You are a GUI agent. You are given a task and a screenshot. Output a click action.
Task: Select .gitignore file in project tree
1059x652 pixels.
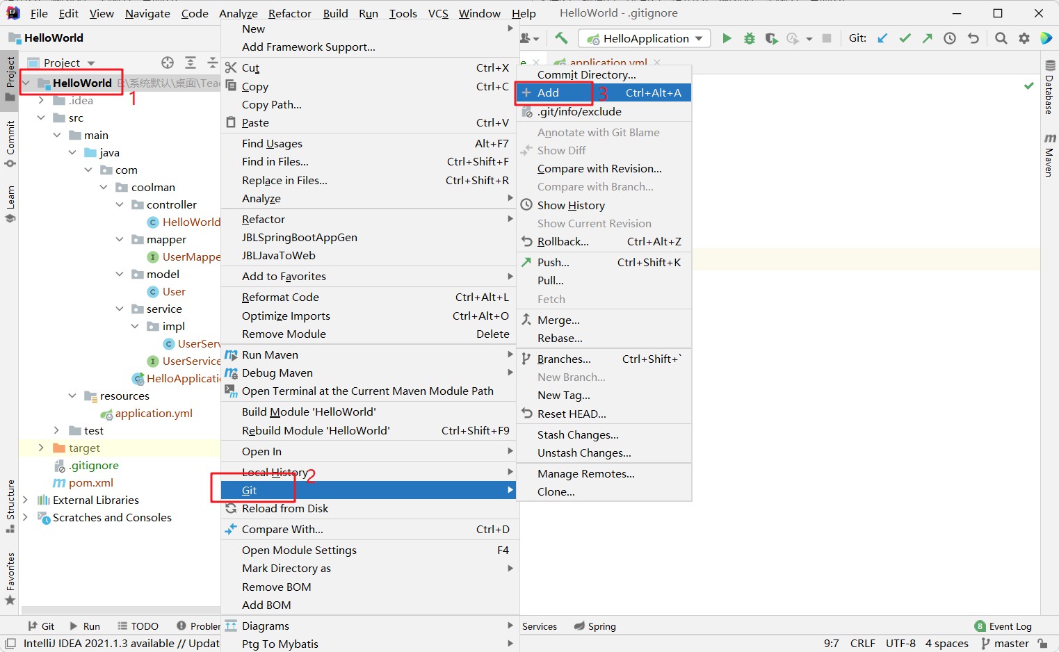(86, 465)
